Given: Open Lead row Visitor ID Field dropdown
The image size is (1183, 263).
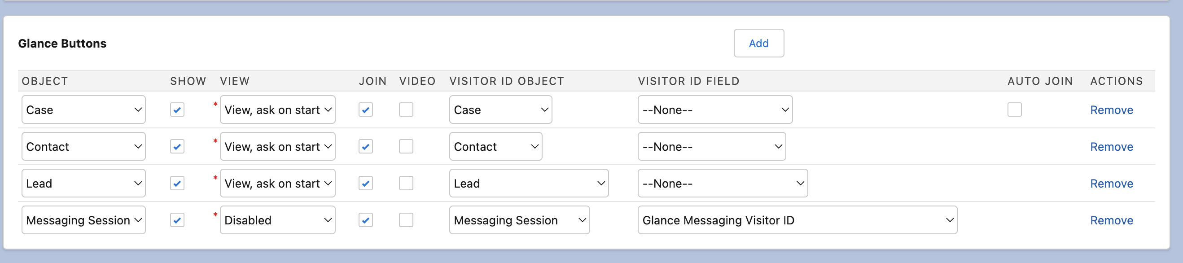Looking at the screenshot, I should click(x=722, y=183).
